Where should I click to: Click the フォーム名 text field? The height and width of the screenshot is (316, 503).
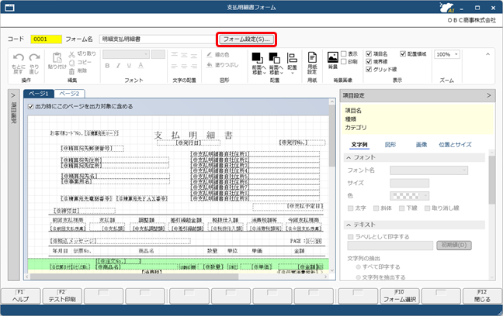(158, 39)
